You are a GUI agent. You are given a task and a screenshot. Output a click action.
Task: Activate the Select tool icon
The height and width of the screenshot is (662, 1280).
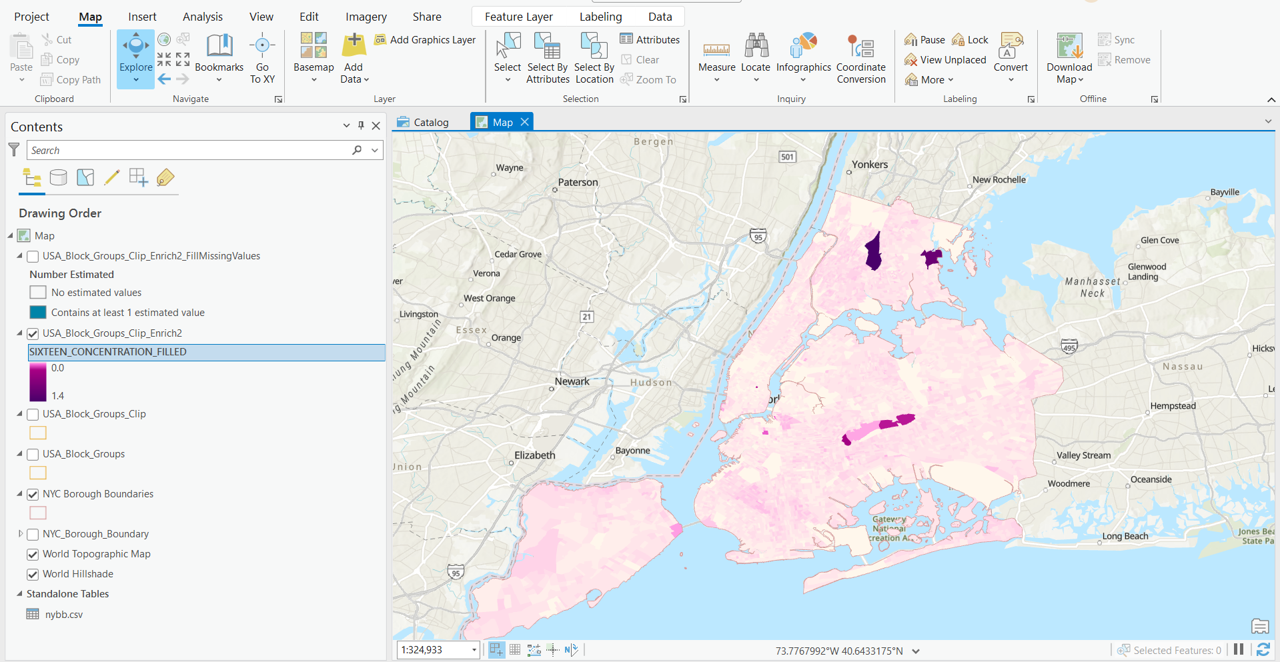point(508,45)
